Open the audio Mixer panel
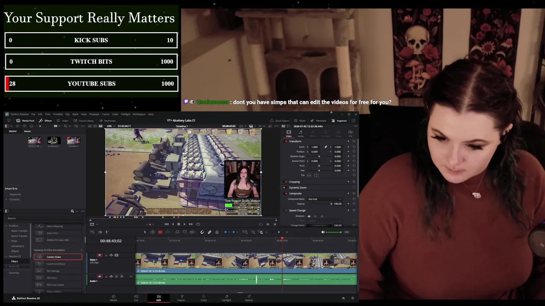Screen dimensions: 545x306 300,121
